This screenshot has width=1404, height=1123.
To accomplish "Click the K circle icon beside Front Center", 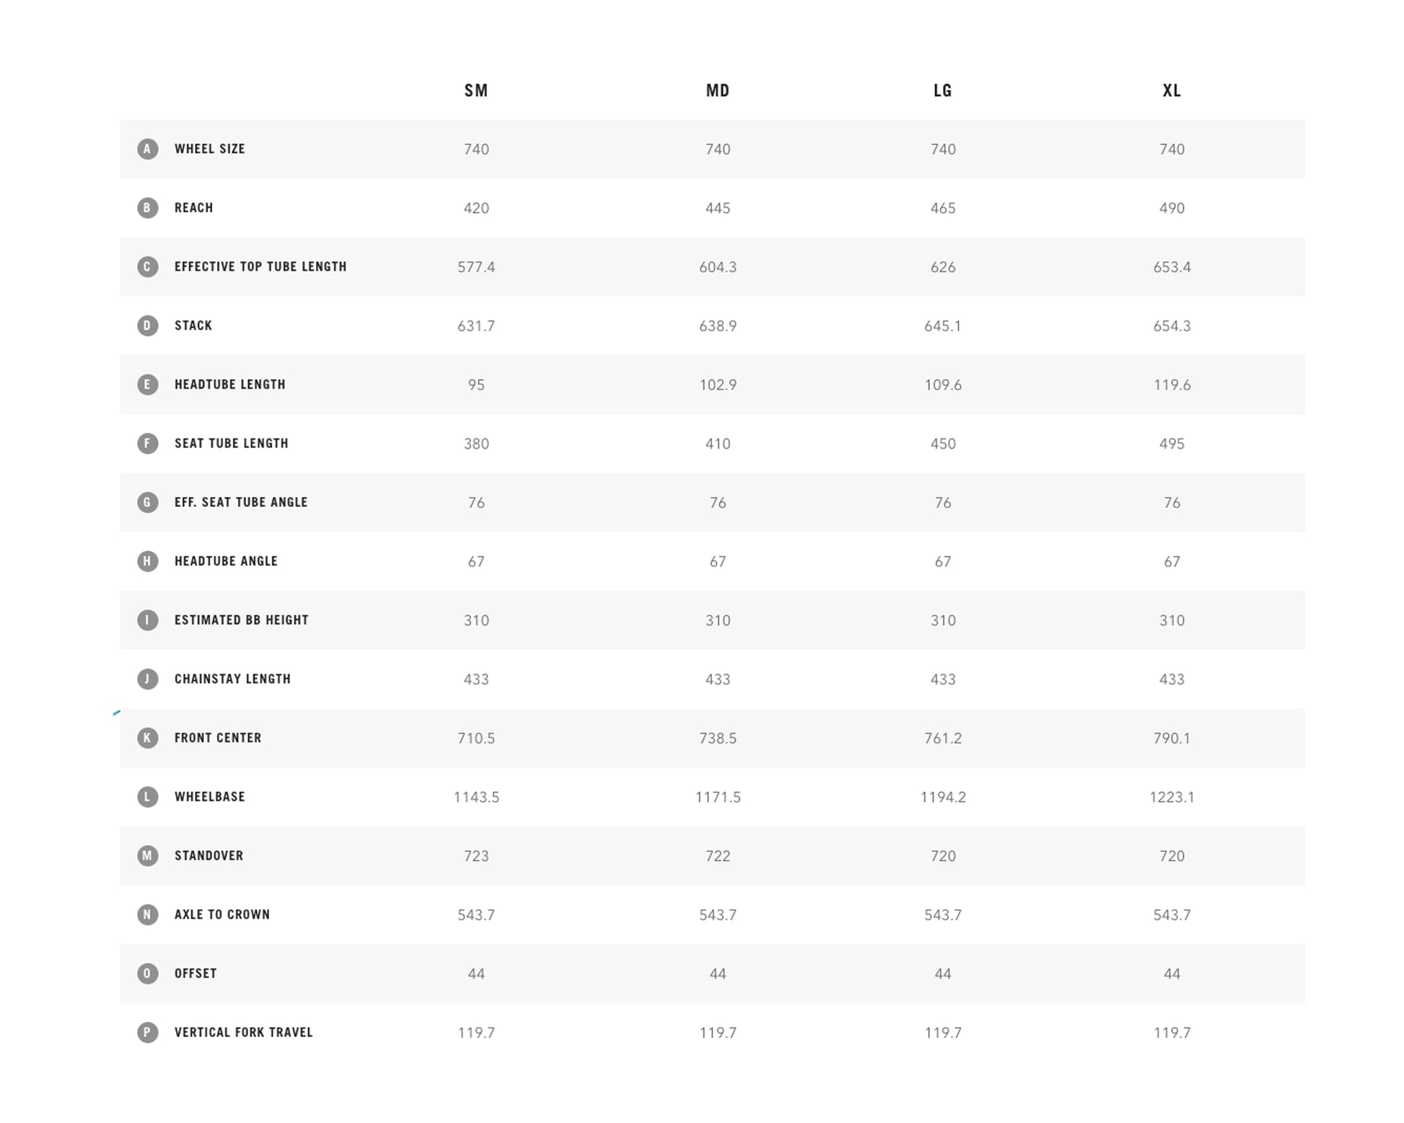I will pos(147,738).
